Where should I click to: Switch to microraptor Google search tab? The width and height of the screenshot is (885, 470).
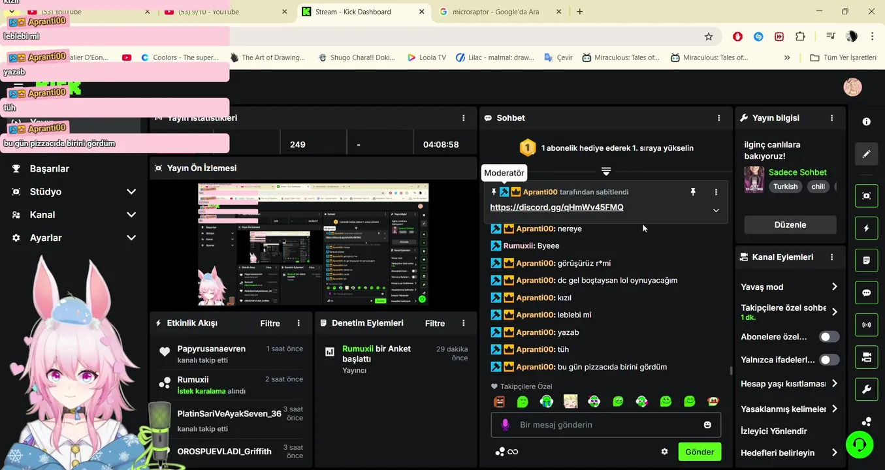[500, 12]
